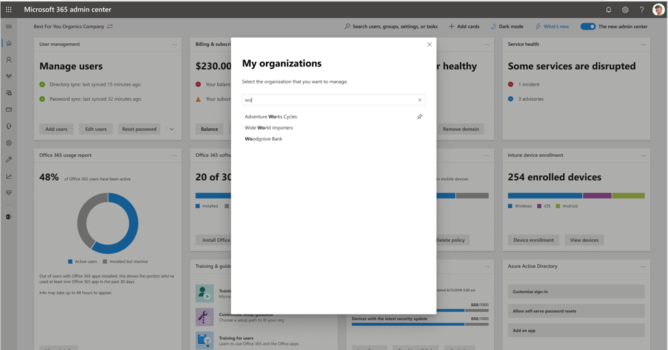Pin Adventure Works Cycles organization
The width and height of the screenshot is (668, 350).
[419, 116]
